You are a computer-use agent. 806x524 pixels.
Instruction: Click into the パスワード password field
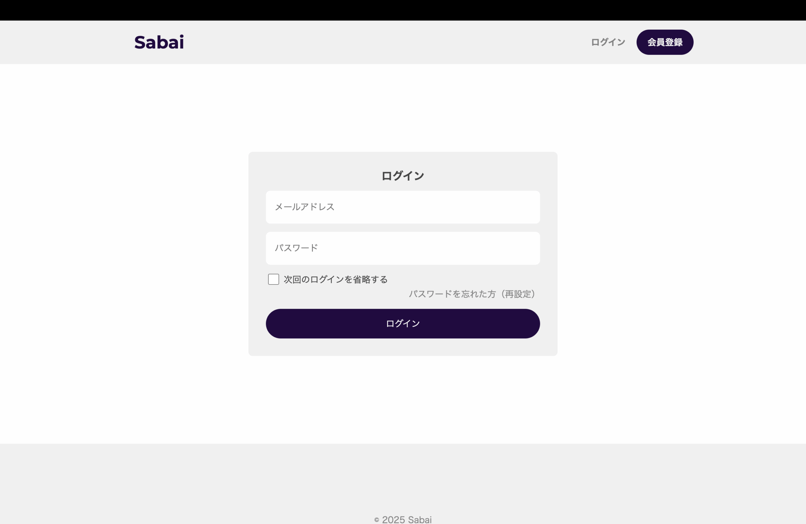click(403, 248)
